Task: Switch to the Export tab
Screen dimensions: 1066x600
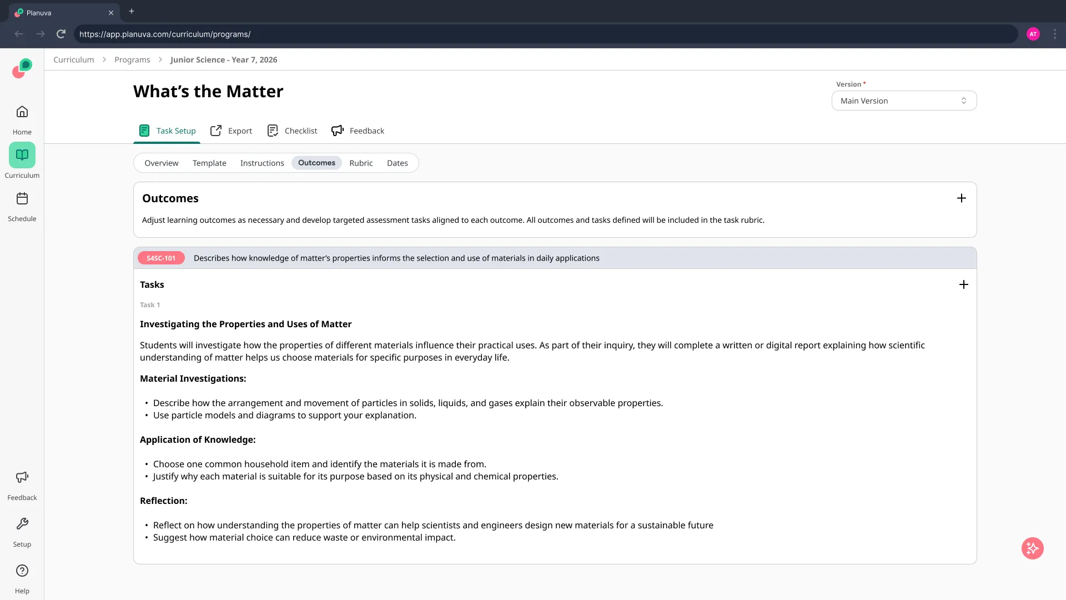Action: (x=231, y=131)
